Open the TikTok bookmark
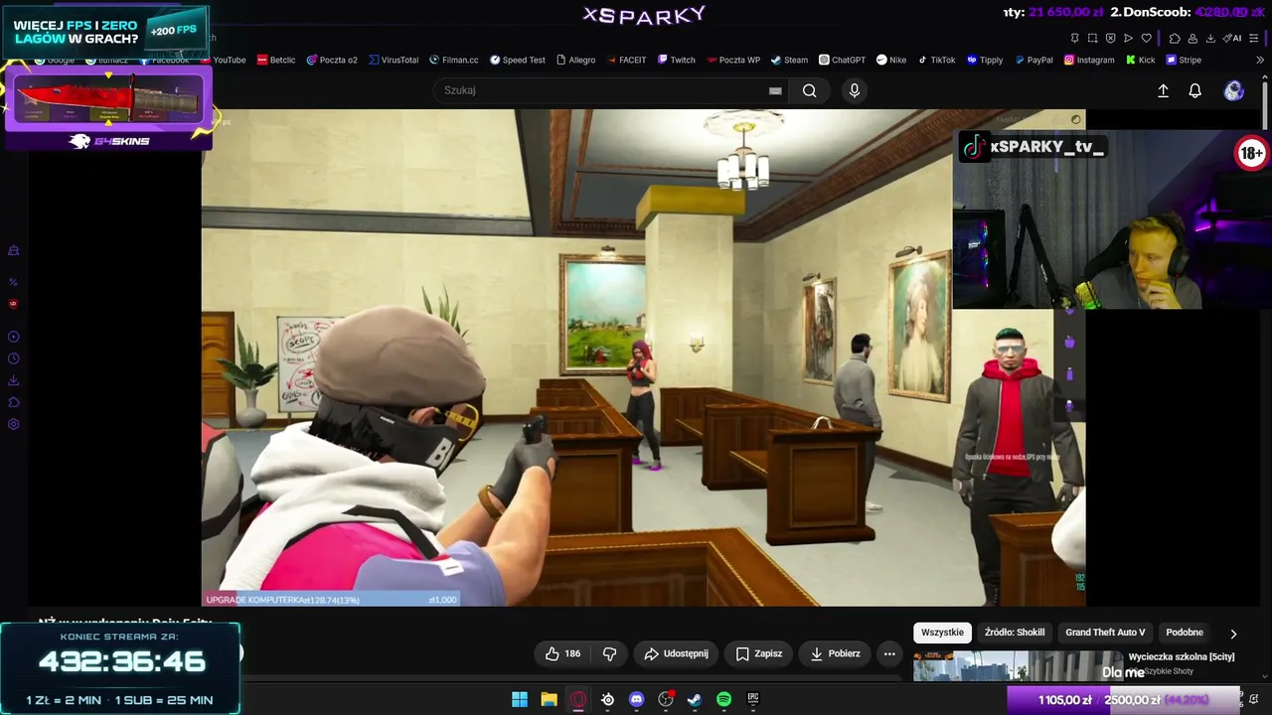This screenshot has height=715, width=1272. tap(936, 60)
